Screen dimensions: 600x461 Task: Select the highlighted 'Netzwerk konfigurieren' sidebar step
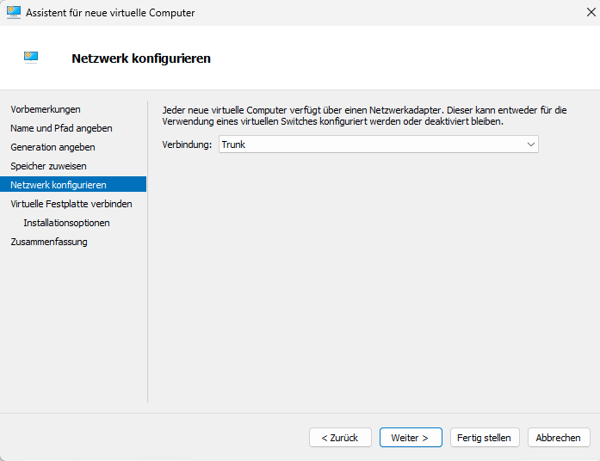pos(59,185)
